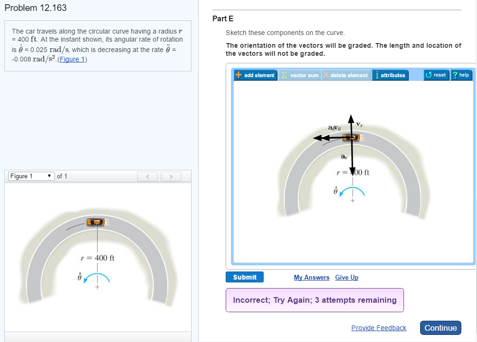Screen dimensions: 477x342
Task: Click the previous figure arrow
Action: coord(147,176)
